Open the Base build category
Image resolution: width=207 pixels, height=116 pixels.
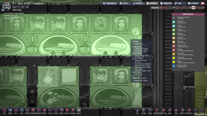(x=5, y=110)
